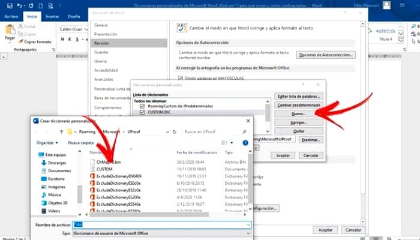Open Nombre de archivo dropdown arrow
Viewport: 420px width, 240px height.
248,225
